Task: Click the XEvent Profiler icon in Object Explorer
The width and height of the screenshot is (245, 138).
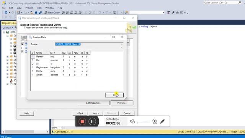Action: pyautogui.click(x=11, y=84)
